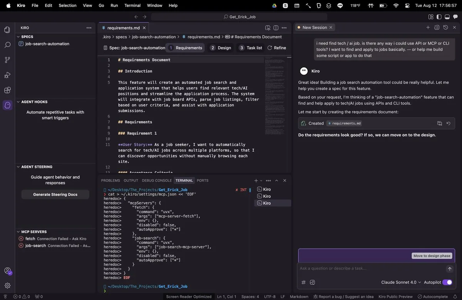
Task: Open Search in the activity bar
Action: pyautogui.click(x=7, y=45)
